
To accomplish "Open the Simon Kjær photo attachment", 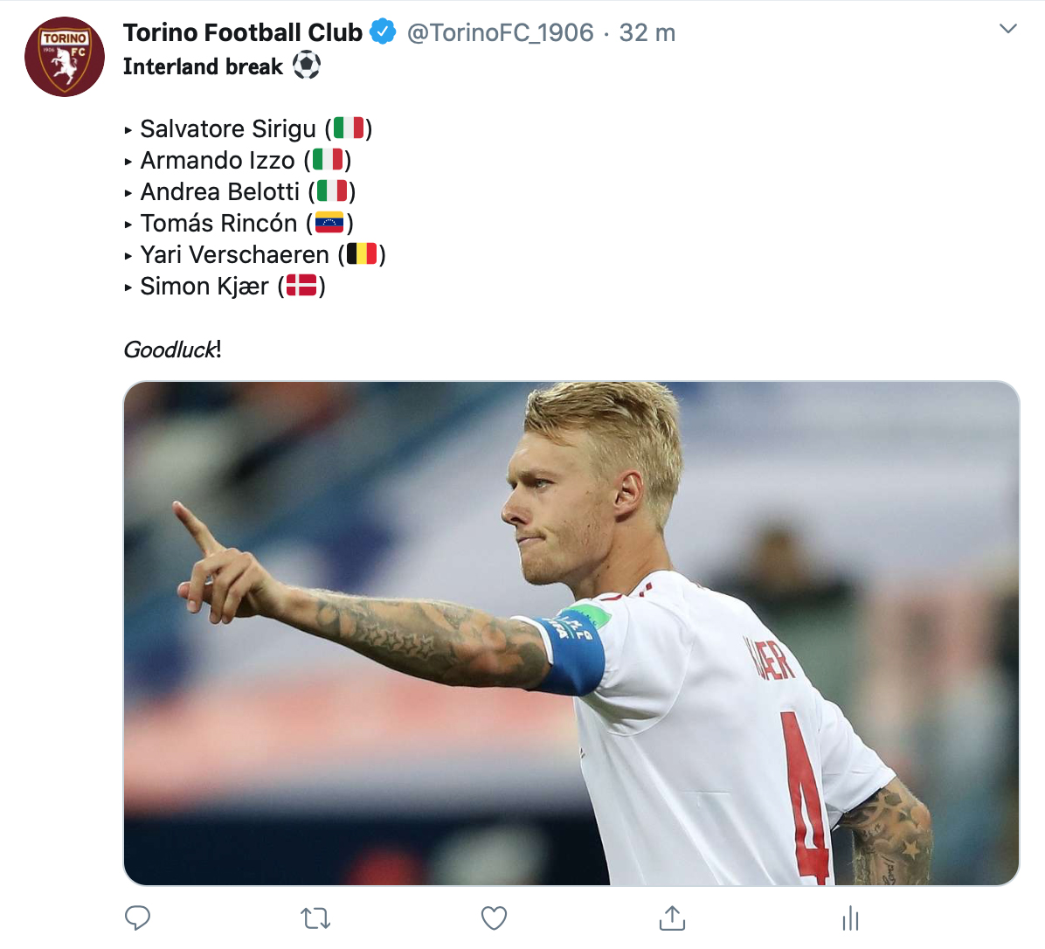I will click(571, 633).
